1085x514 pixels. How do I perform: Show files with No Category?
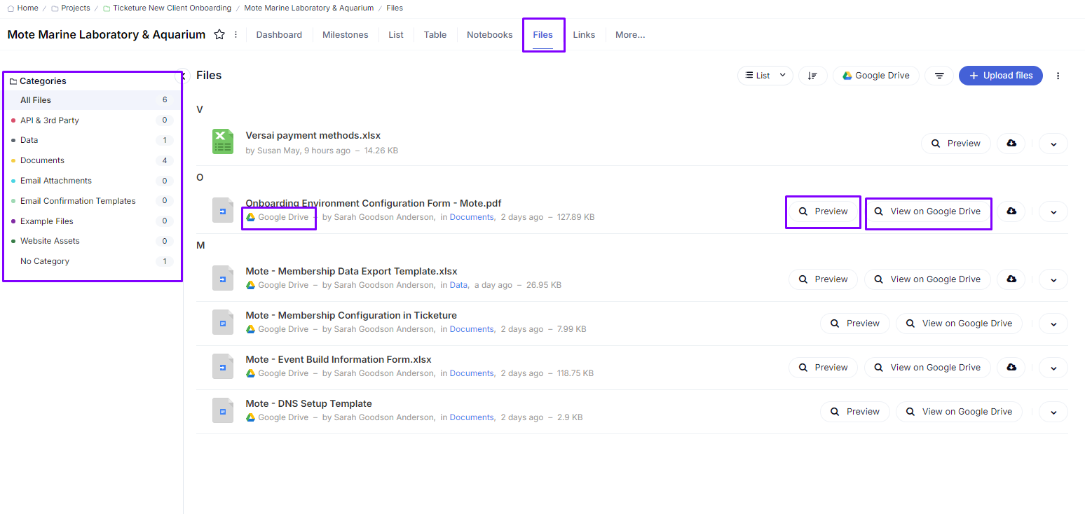[92, 261]
